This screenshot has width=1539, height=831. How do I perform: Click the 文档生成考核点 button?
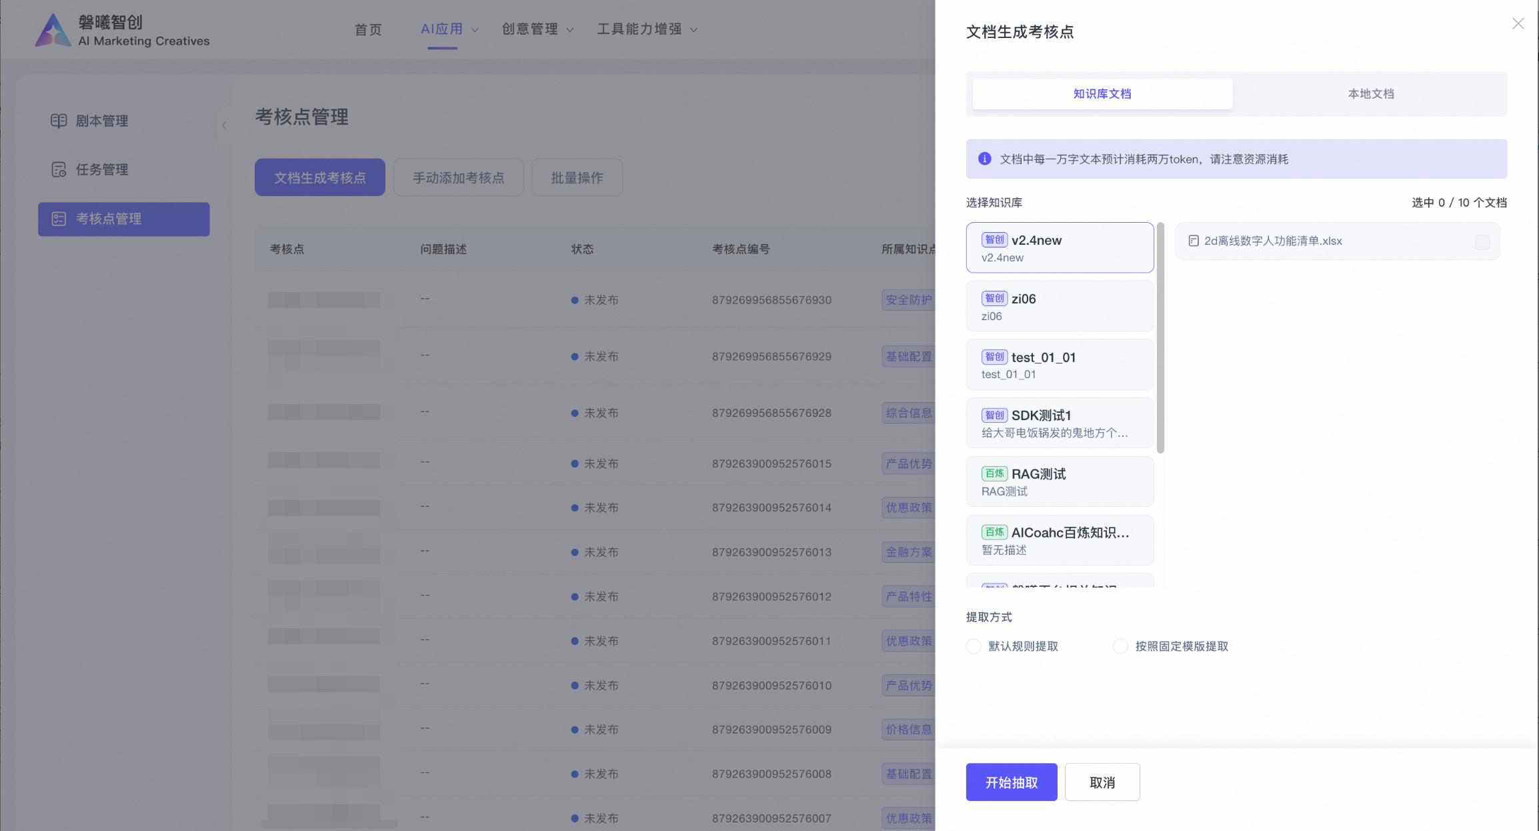[320, 177]
